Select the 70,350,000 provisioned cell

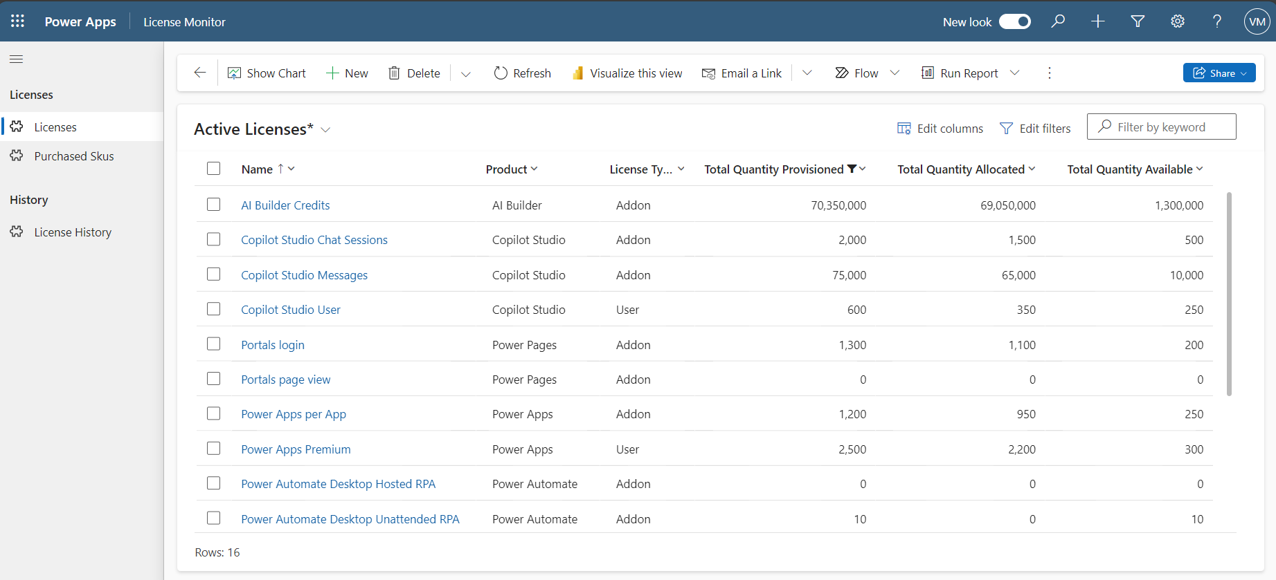pos(838,205)
